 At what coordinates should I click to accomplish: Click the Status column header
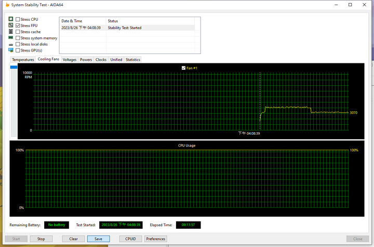(x=150, y=21)
